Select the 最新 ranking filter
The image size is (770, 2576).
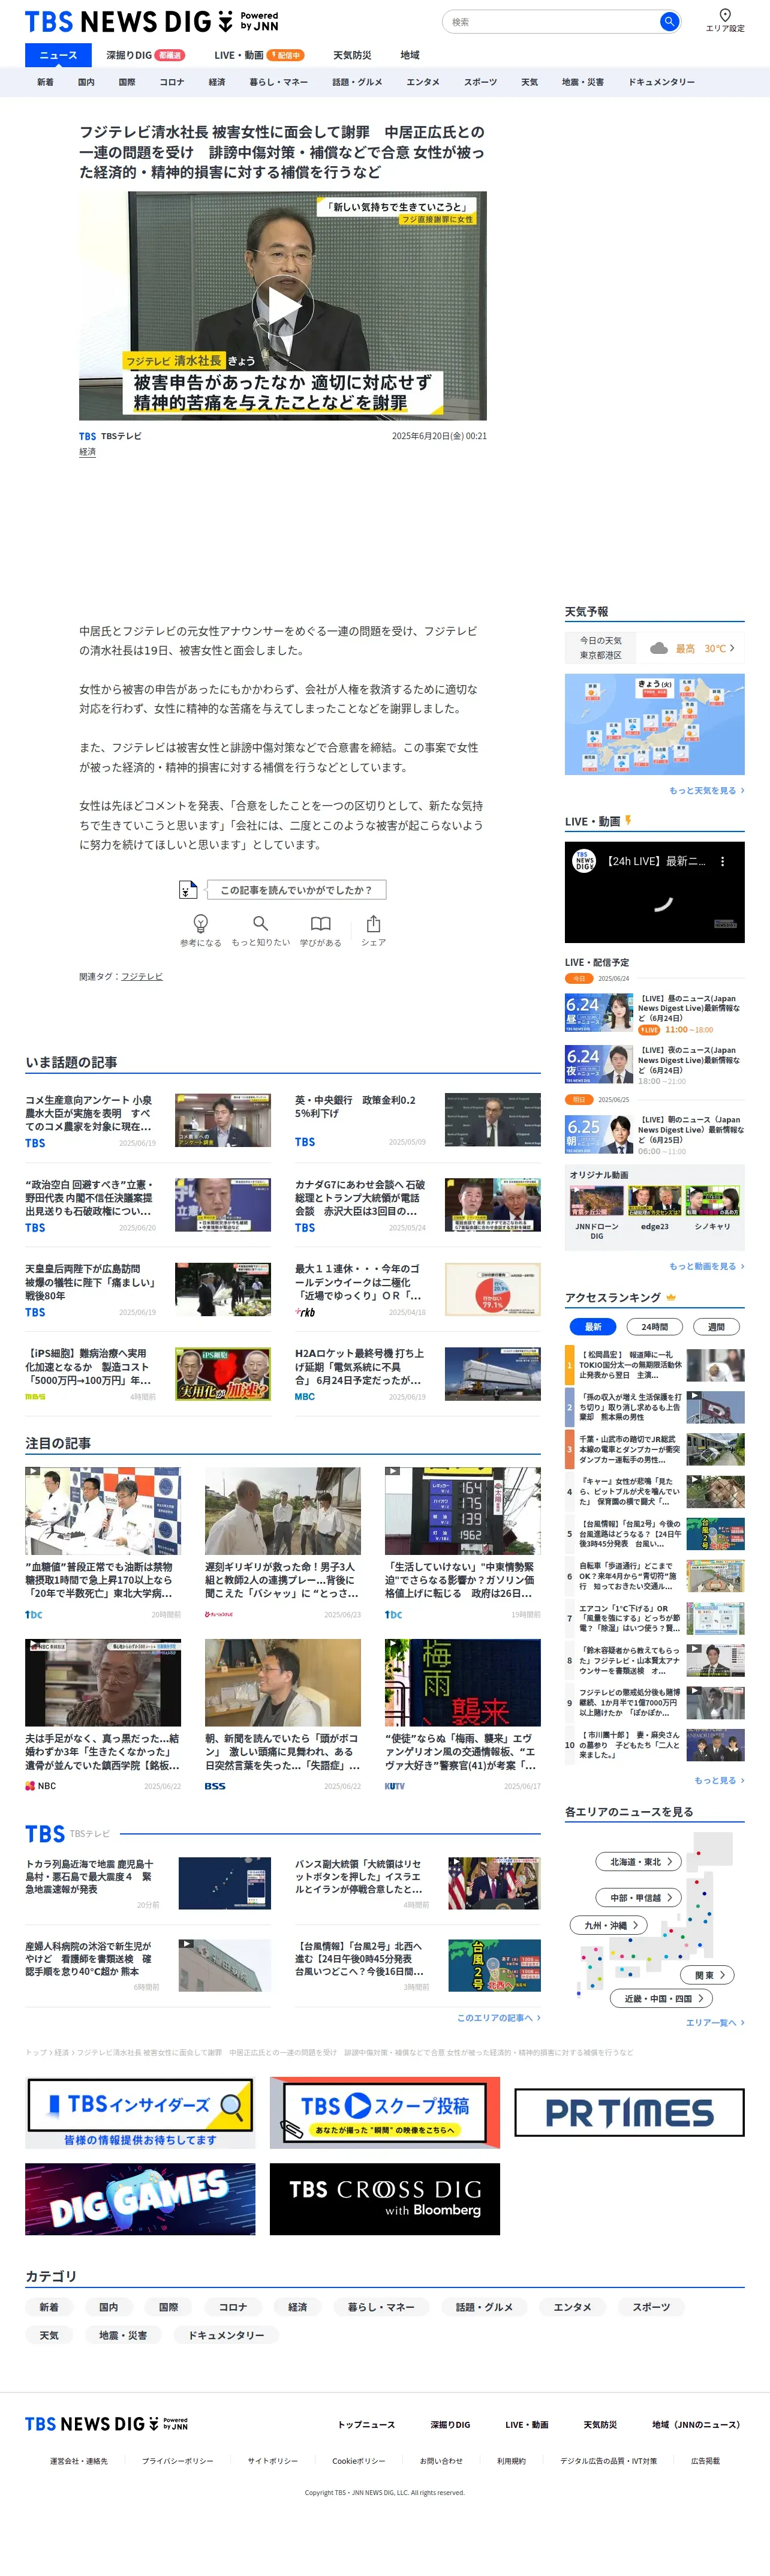(x=593, y=1326)
